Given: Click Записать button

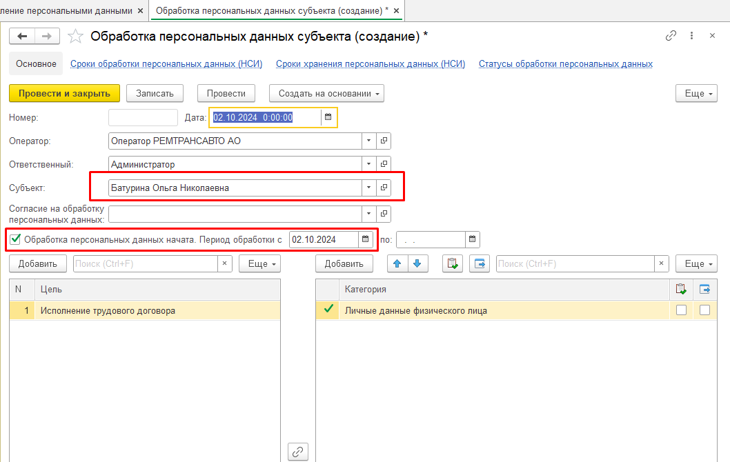Looking at the screenshot, I should pyautogui.click(x=159, y=93).
